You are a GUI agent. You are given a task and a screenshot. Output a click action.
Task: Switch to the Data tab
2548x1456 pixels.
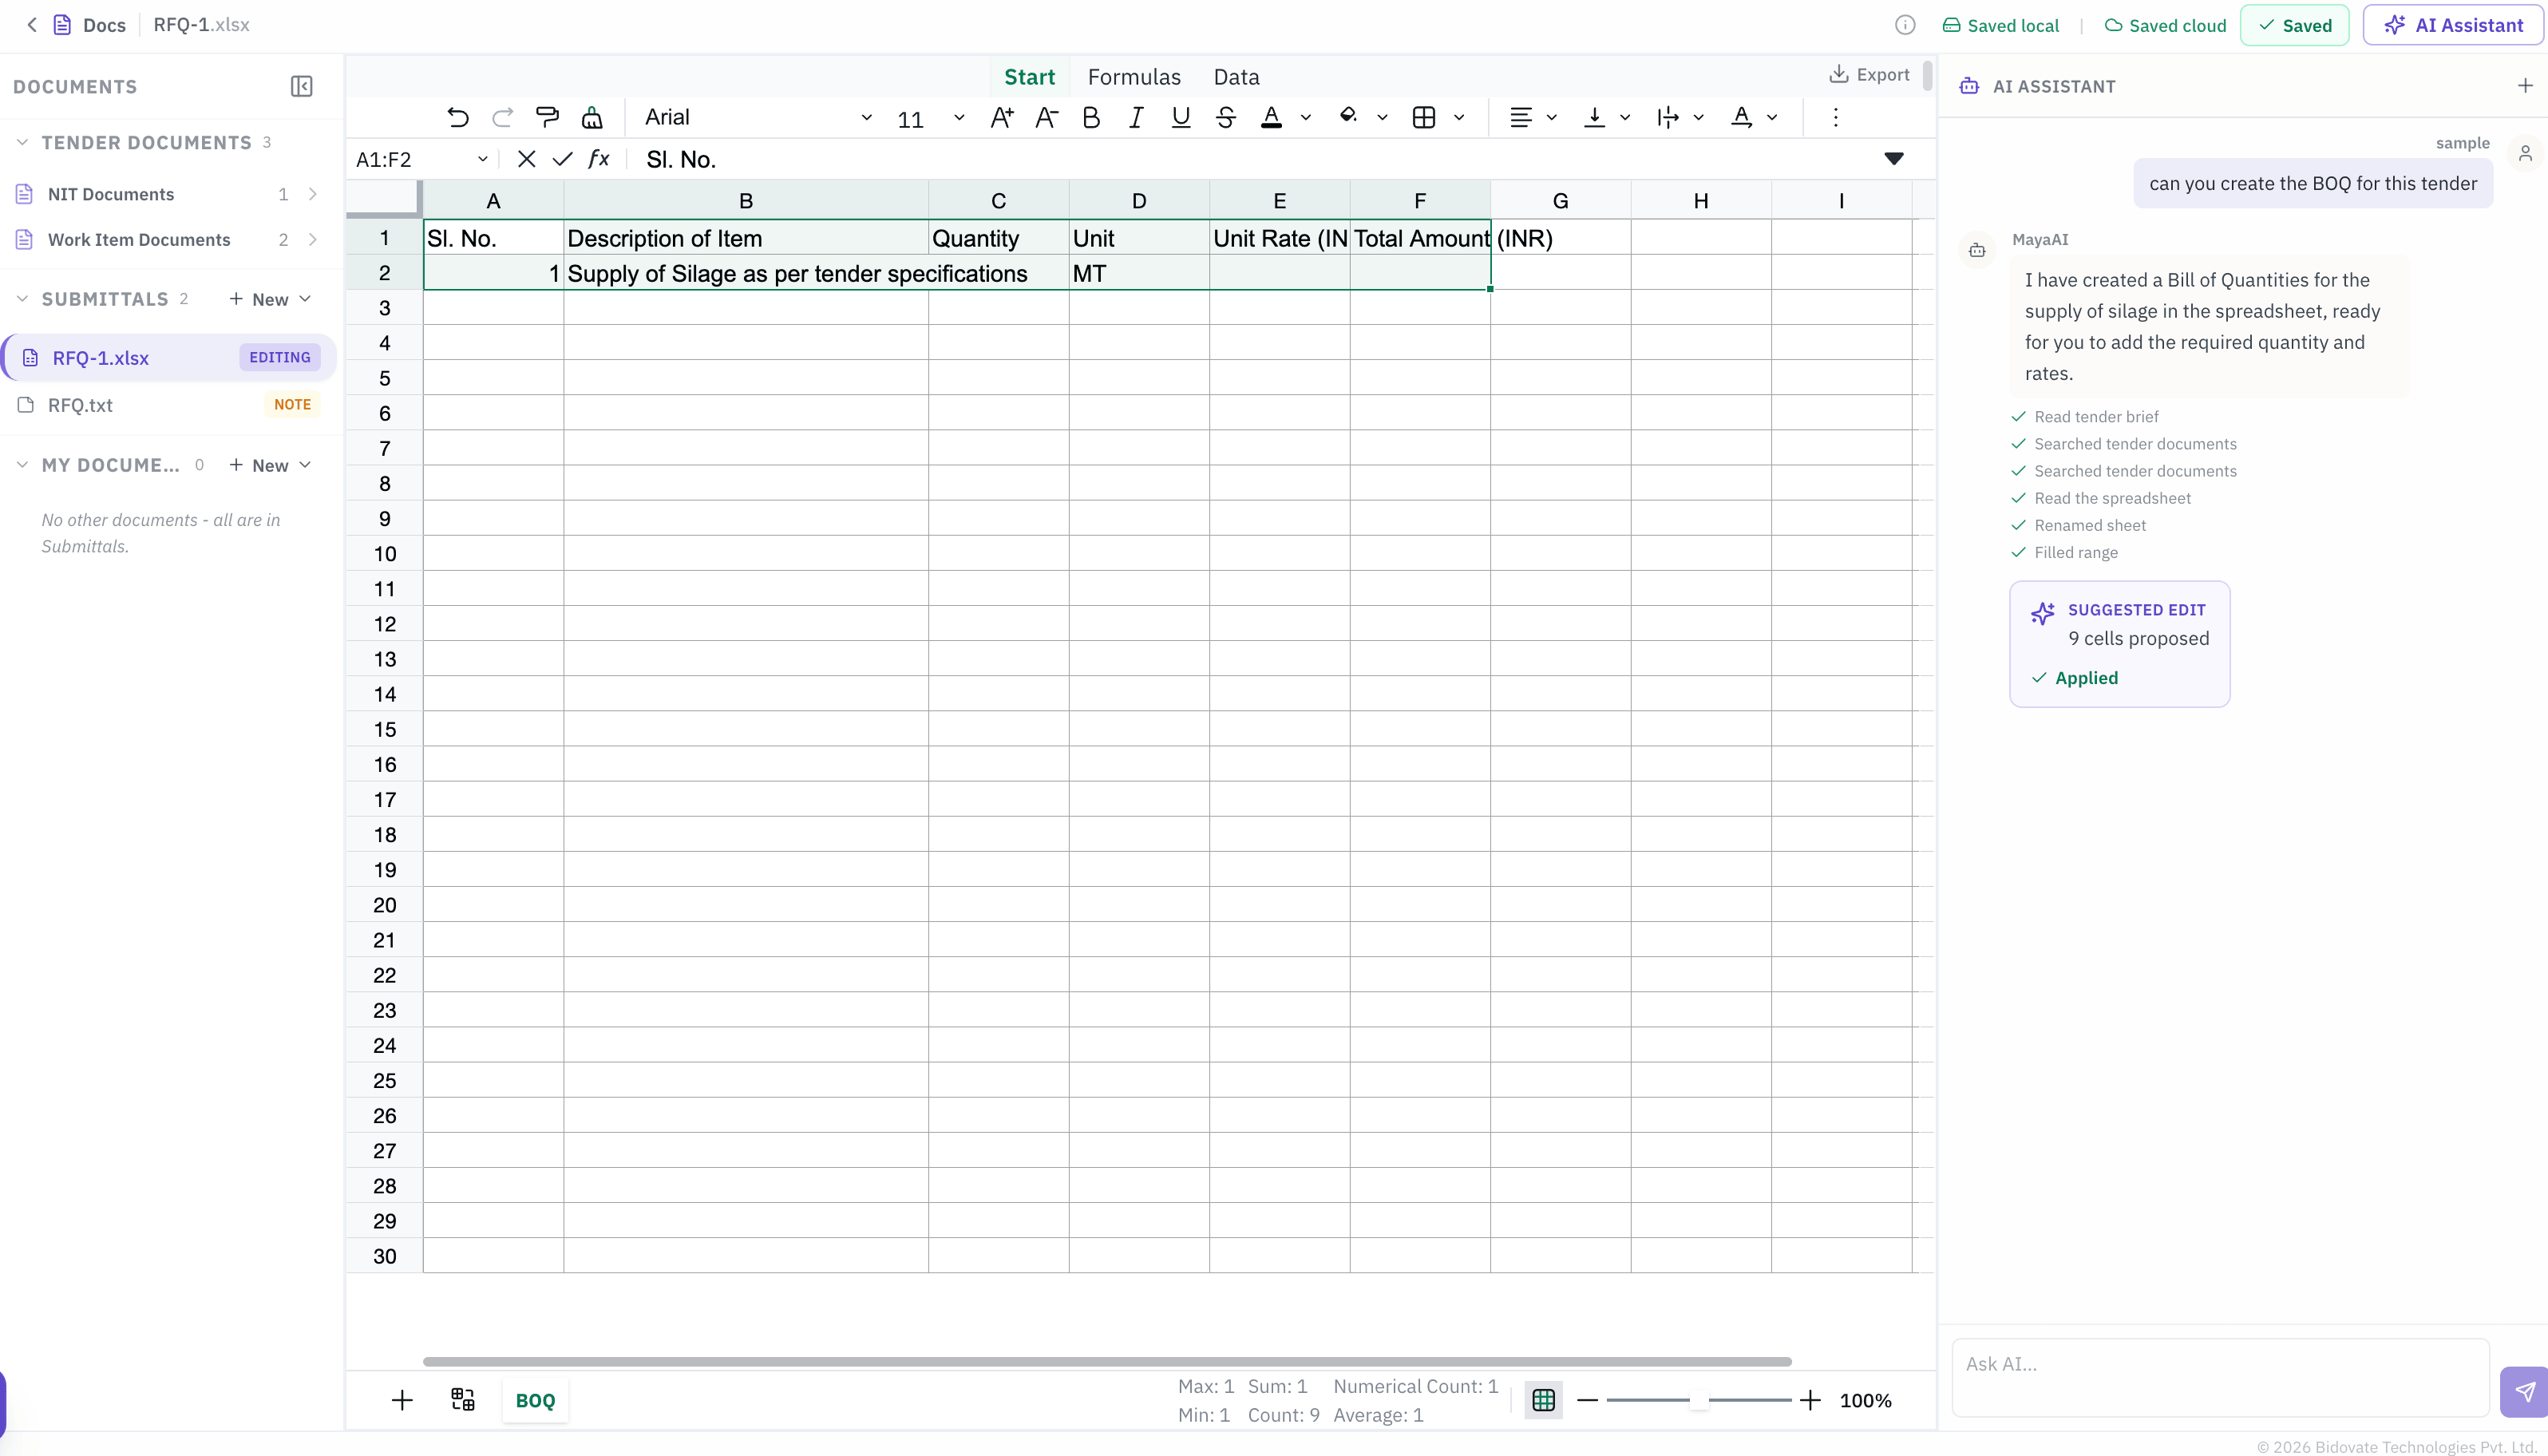(1236, 77)
